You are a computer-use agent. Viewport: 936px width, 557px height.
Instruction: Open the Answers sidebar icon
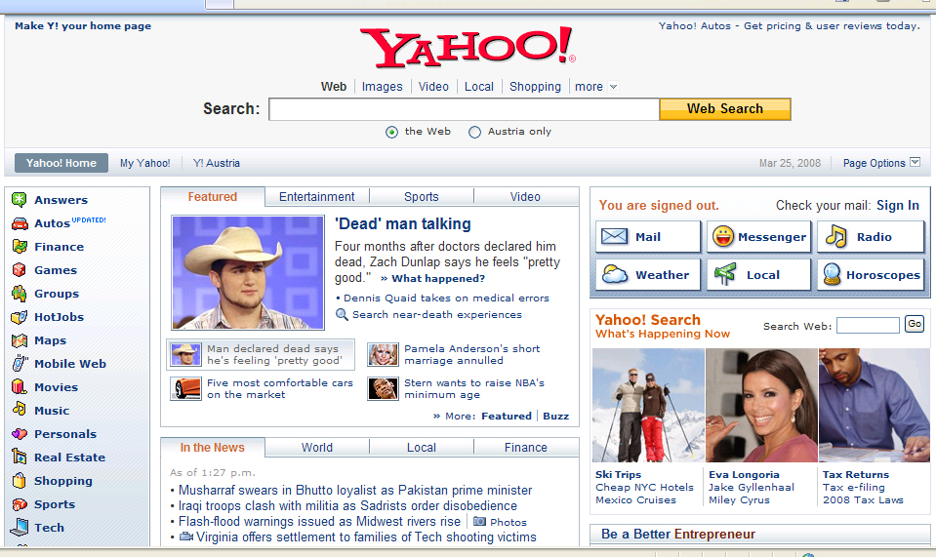tap(20, 200)
